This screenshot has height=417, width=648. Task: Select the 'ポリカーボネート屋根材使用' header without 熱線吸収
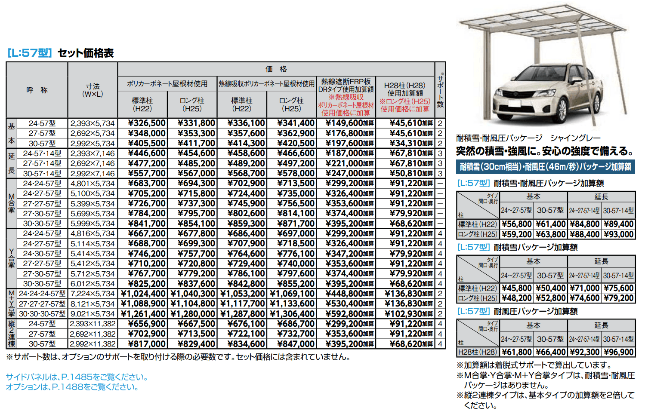click(x=167, y=84)
